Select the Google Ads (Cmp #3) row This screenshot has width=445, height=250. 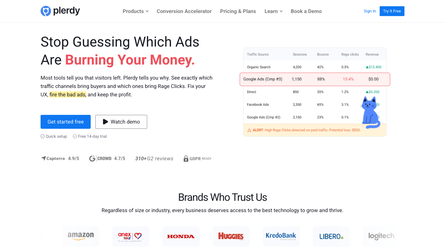coord(315,79)
